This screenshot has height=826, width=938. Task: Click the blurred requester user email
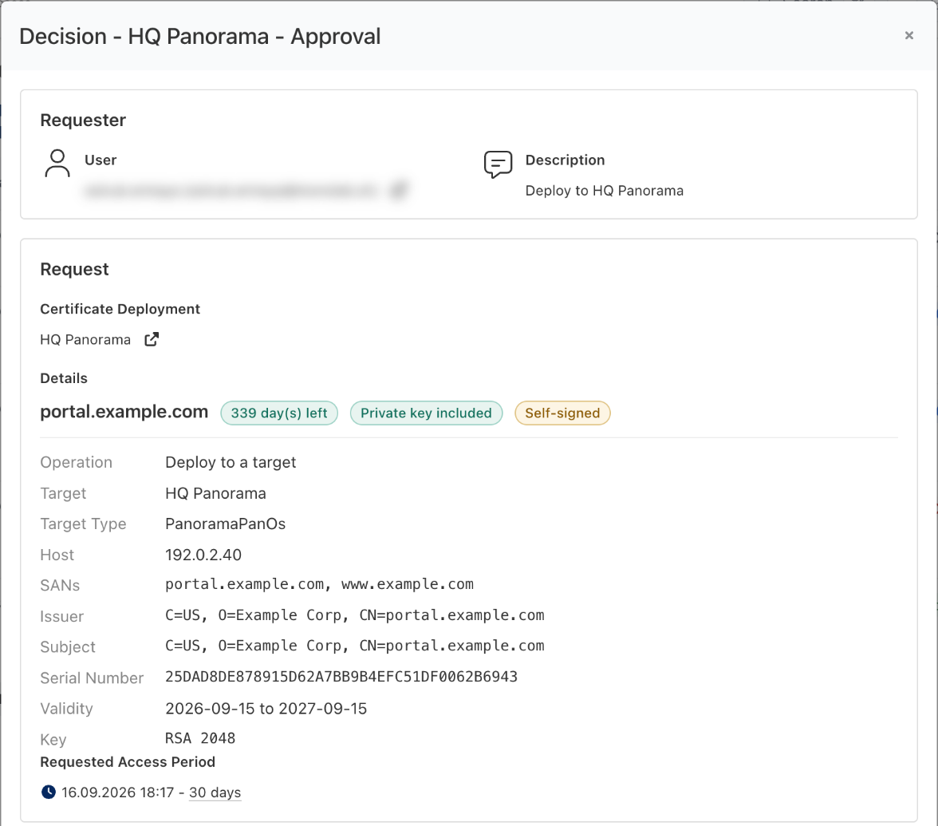[x=231, y=190]
